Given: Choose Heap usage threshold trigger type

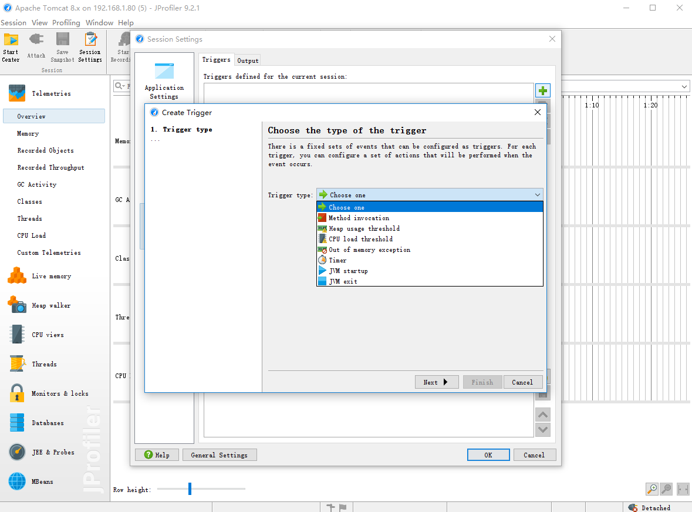Looking at the screenshot, I should click(x=430, y=228).
